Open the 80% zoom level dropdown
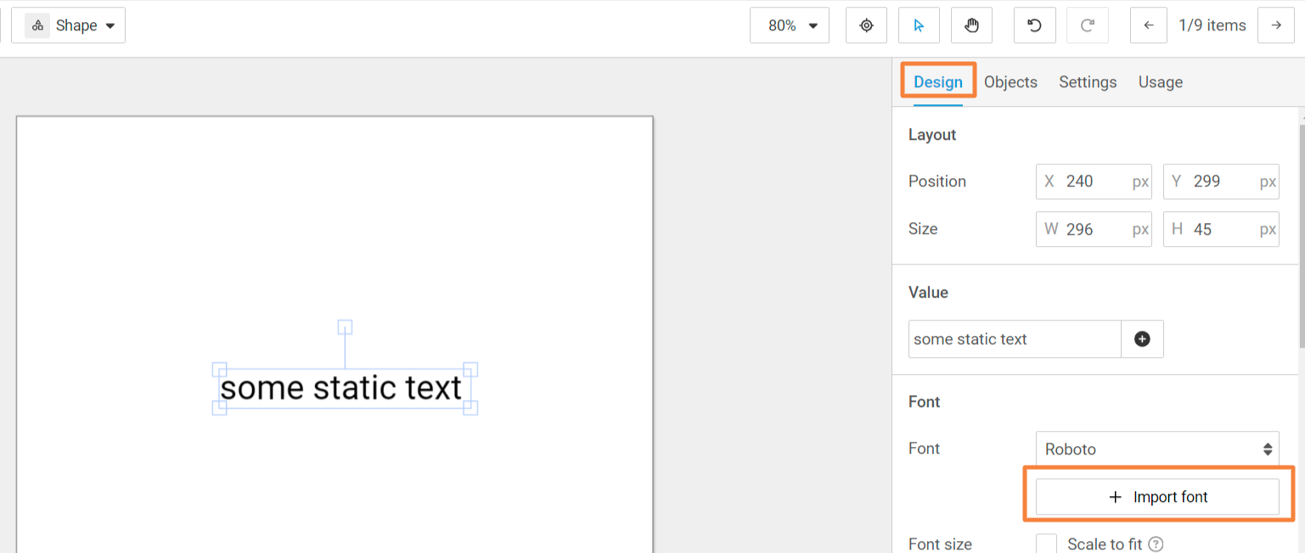Viewport: 1305px width, 553px height. 789,25
